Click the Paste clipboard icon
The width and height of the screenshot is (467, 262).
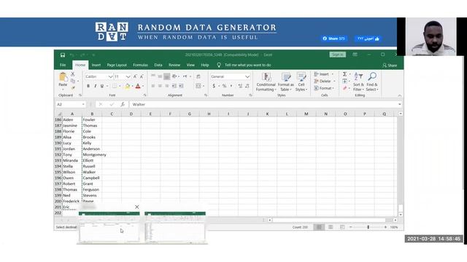tap(63, 77)
